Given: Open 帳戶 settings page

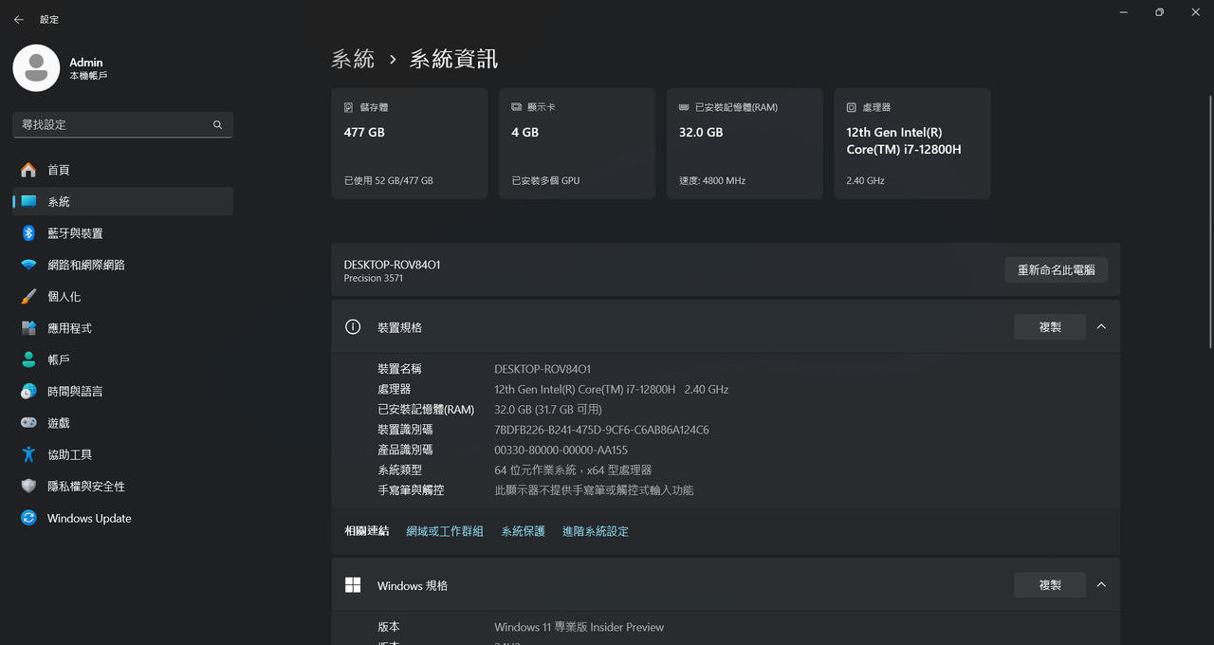Looking at the screenshot, I should pyautogui.click(x=123, y=359).
